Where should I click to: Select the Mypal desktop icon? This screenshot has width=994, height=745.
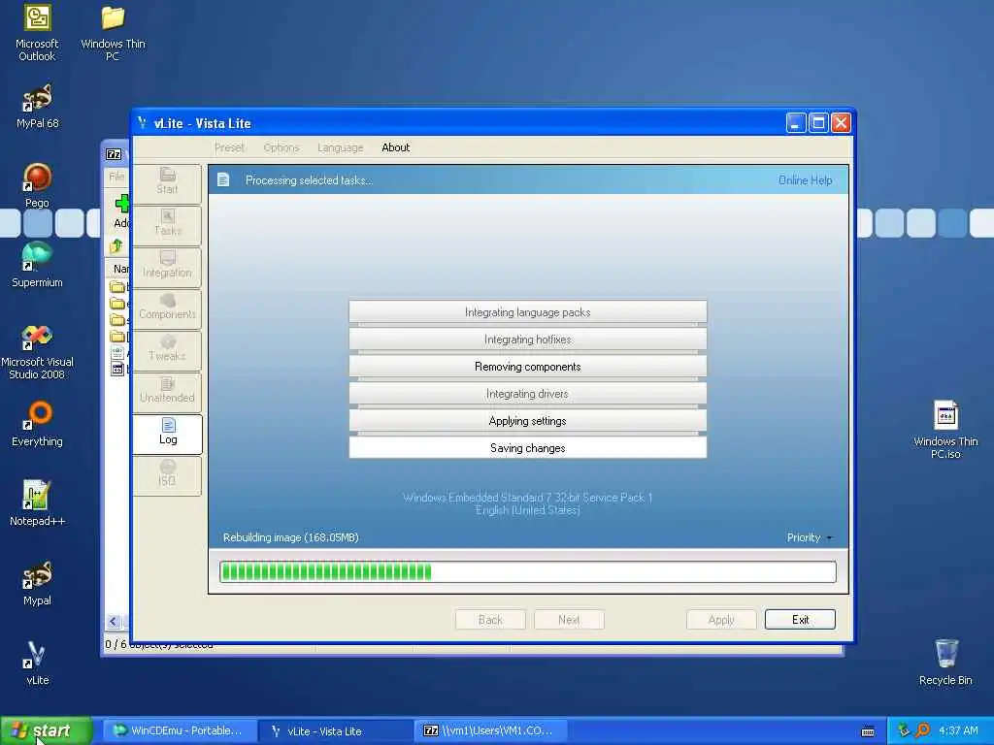pyautogui.click(x=37, y=583)
